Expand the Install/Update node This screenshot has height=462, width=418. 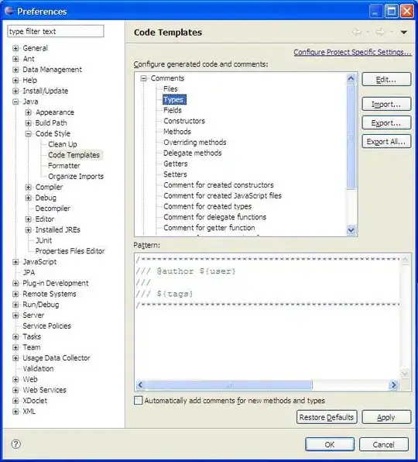pos(15,91)
